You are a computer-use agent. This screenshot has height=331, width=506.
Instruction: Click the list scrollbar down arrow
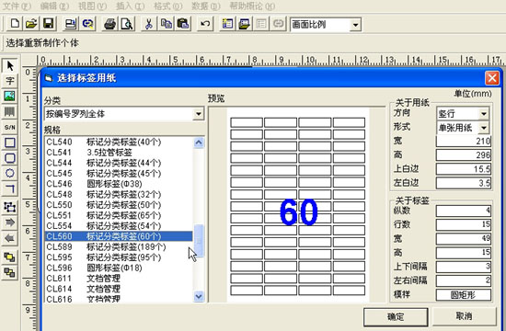click(x=199, y=296)
